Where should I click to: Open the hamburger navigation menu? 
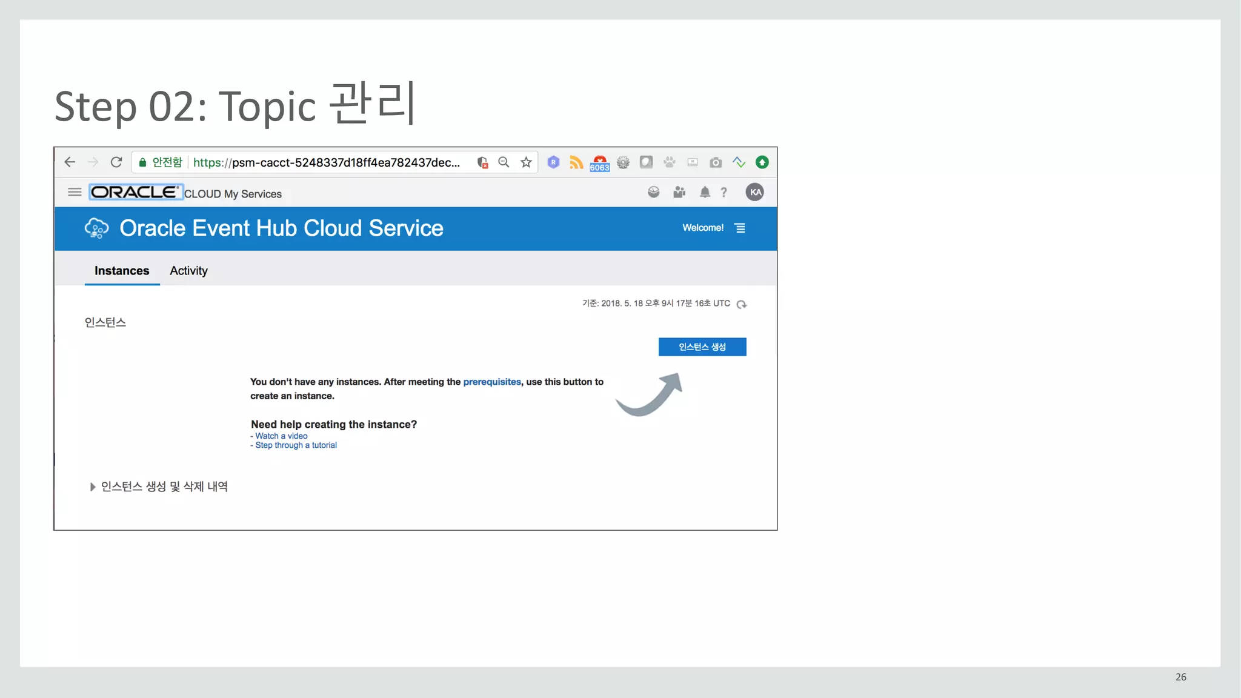75,192
